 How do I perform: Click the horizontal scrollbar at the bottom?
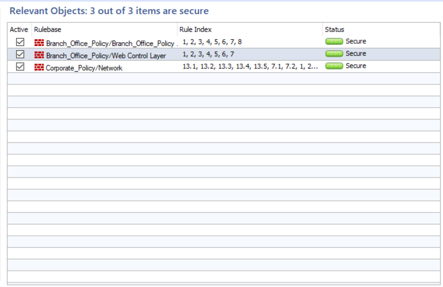221,283
